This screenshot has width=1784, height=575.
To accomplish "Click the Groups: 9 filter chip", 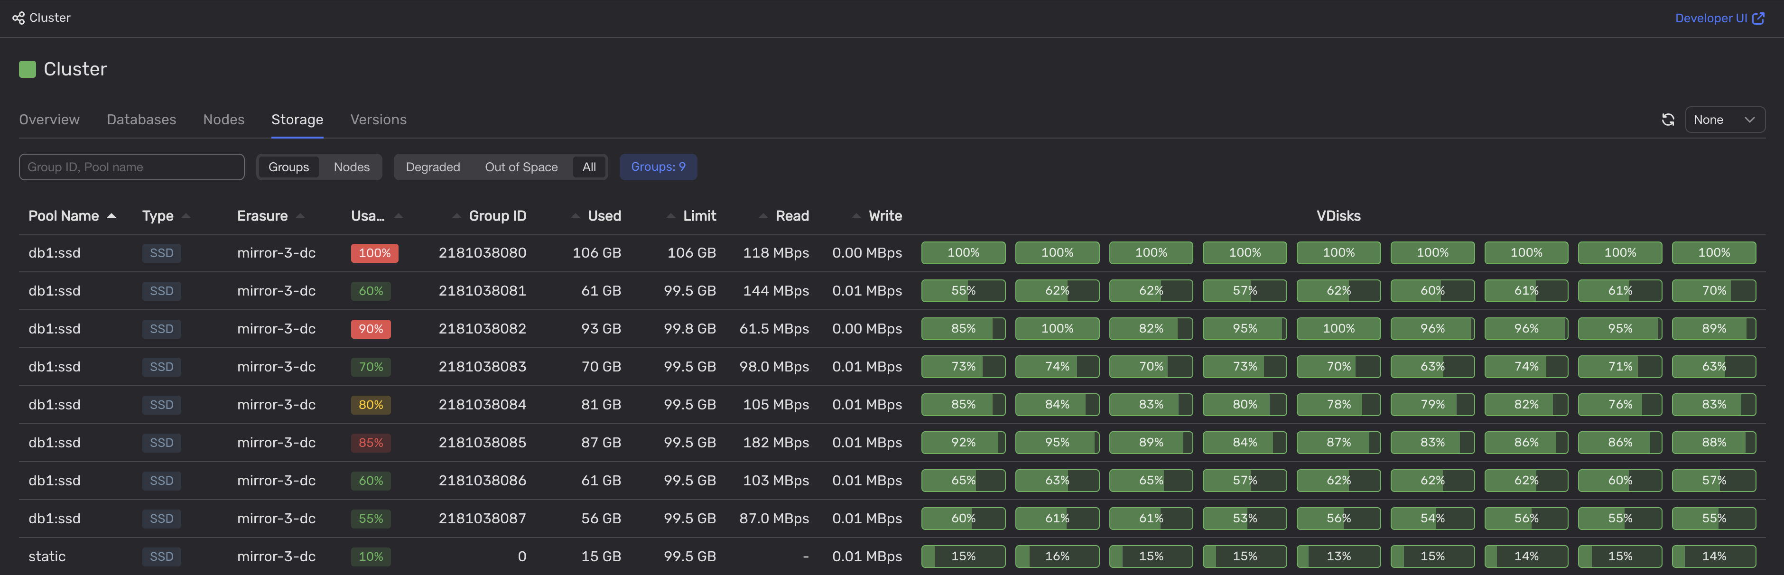I will (x=658, y=166).
